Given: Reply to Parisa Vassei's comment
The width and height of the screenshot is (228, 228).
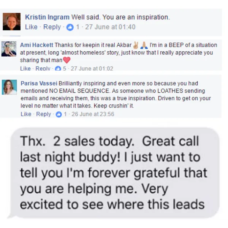Looking at the screenshot, I should (x=43, y=114).
